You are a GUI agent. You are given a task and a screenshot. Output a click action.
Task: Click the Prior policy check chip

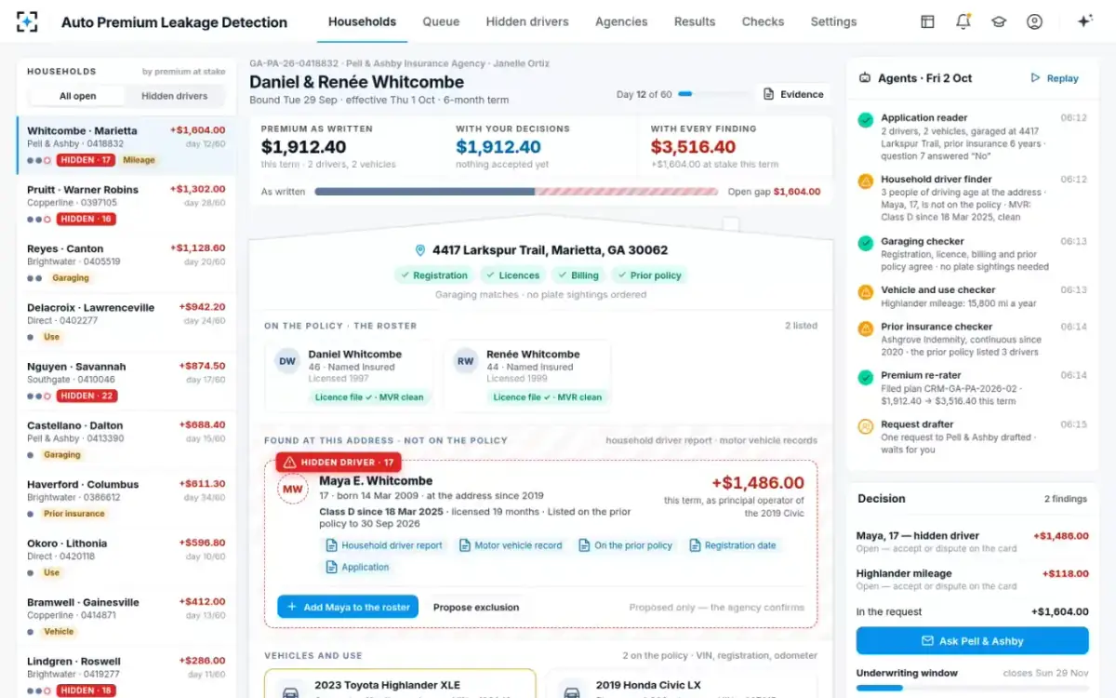[x=649, y=275]
